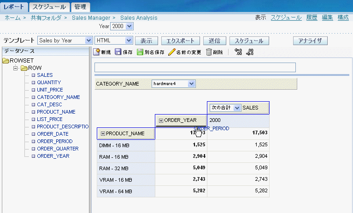Follow the ホーム breadcrumb link

click(12, 18)
